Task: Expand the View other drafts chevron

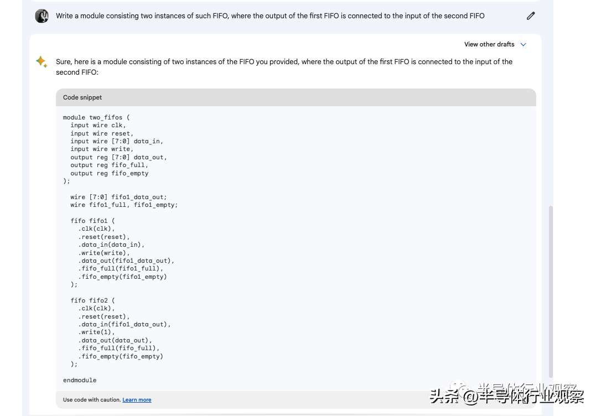Action: (x=524, y=45)
